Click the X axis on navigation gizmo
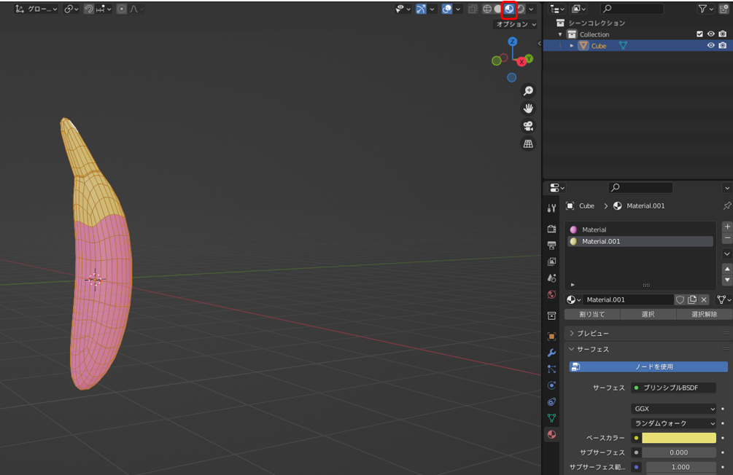 click(521, 62)
